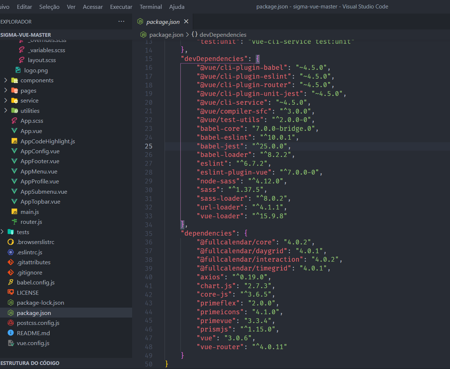The image size is (450, 369).
Task: Click the JS icon beside main.js
Action: pyautogui.click(x=14, y=212)
